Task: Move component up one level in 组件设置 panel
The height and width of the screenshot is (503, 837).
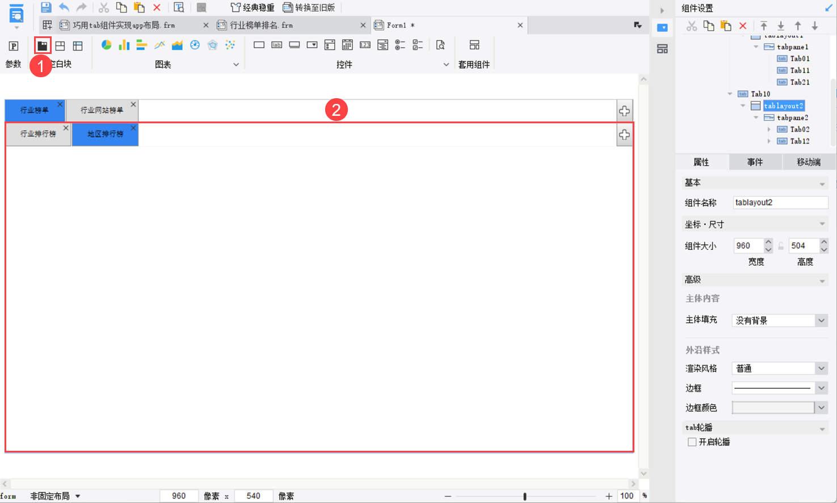Action: coord(798,26)
